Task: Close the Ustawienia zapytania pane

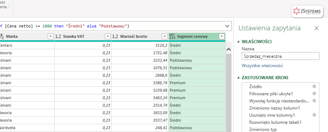Action: 317,28
